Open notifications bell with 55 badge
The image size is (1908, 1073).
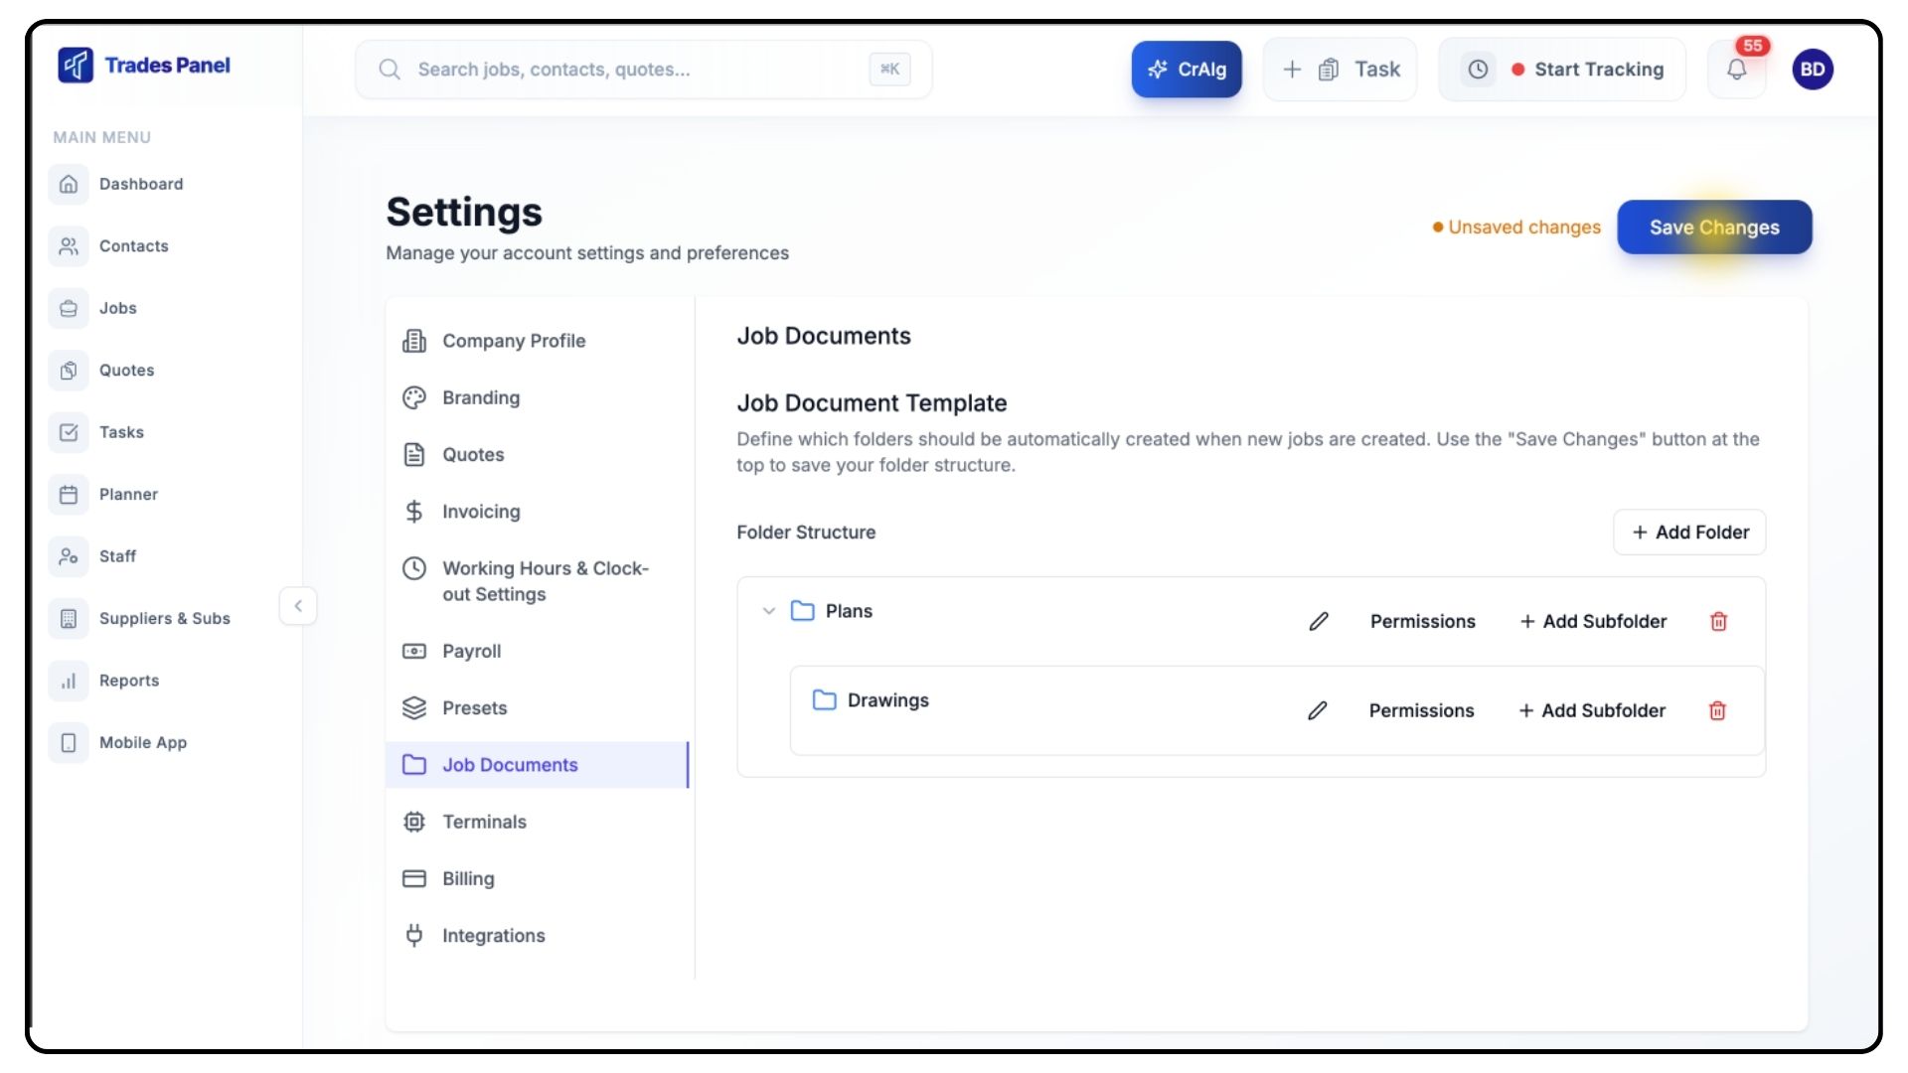click(x=1736, y=70)
